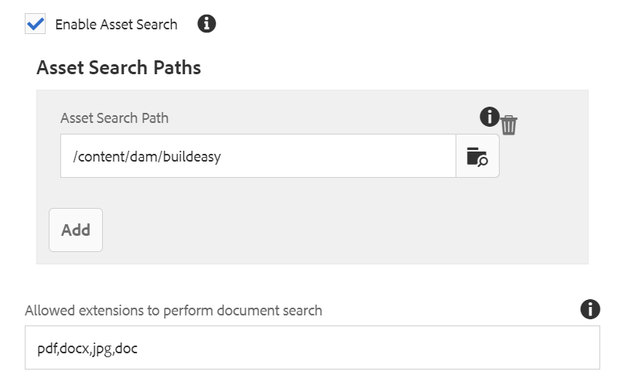This screenshot has width=618, height=385.
Task: Place cursor after buildeasy in path field
Action: [222, 156]
